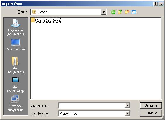Screen dimensions: 165x120
Task: Go to Рабочий стол location
Action: click(16, 45)
